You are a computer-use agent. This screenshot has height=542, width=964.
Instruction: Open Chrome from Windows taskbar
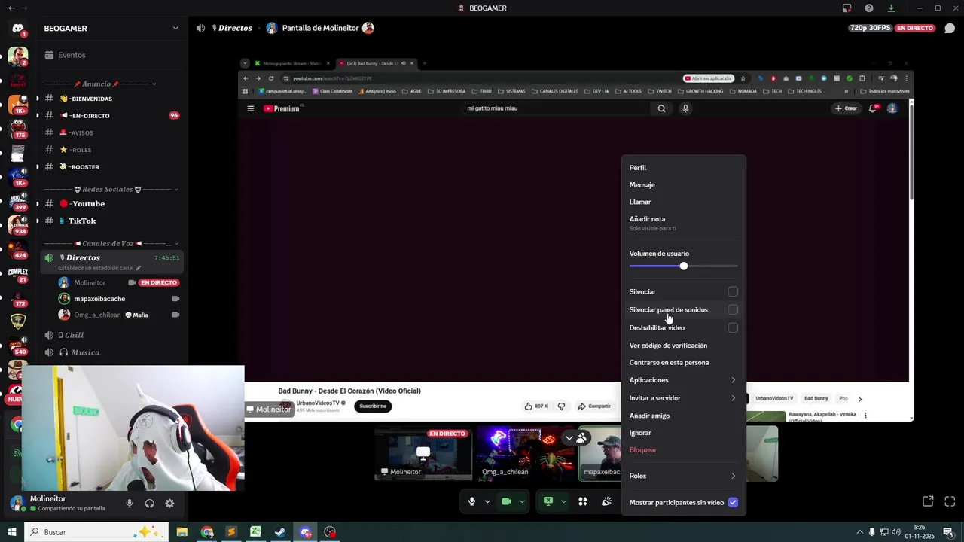coord(207,532)
